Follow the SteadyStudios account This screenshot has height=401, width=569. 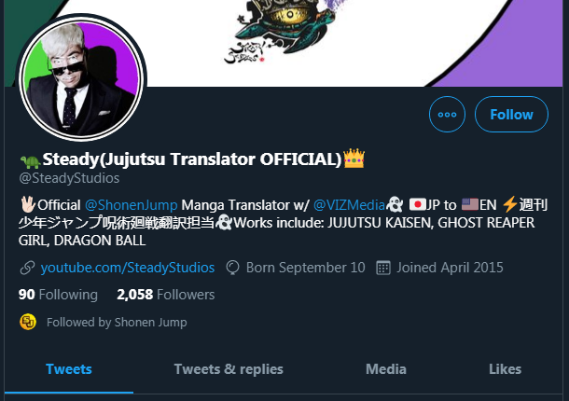tap(511, 115)
